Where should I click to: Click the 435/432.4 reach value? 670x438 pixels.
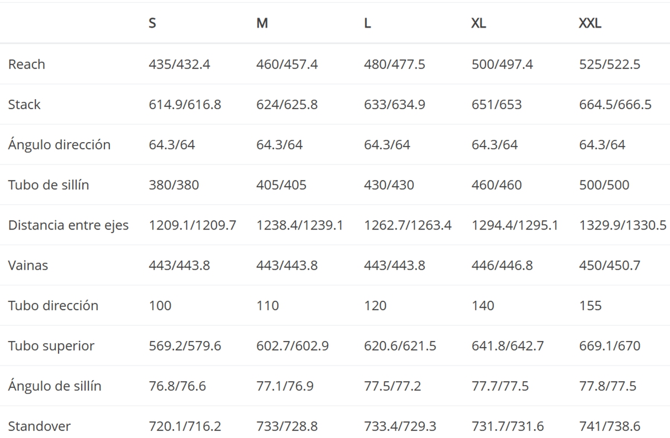pyautogui.click(x=179, y=64)
